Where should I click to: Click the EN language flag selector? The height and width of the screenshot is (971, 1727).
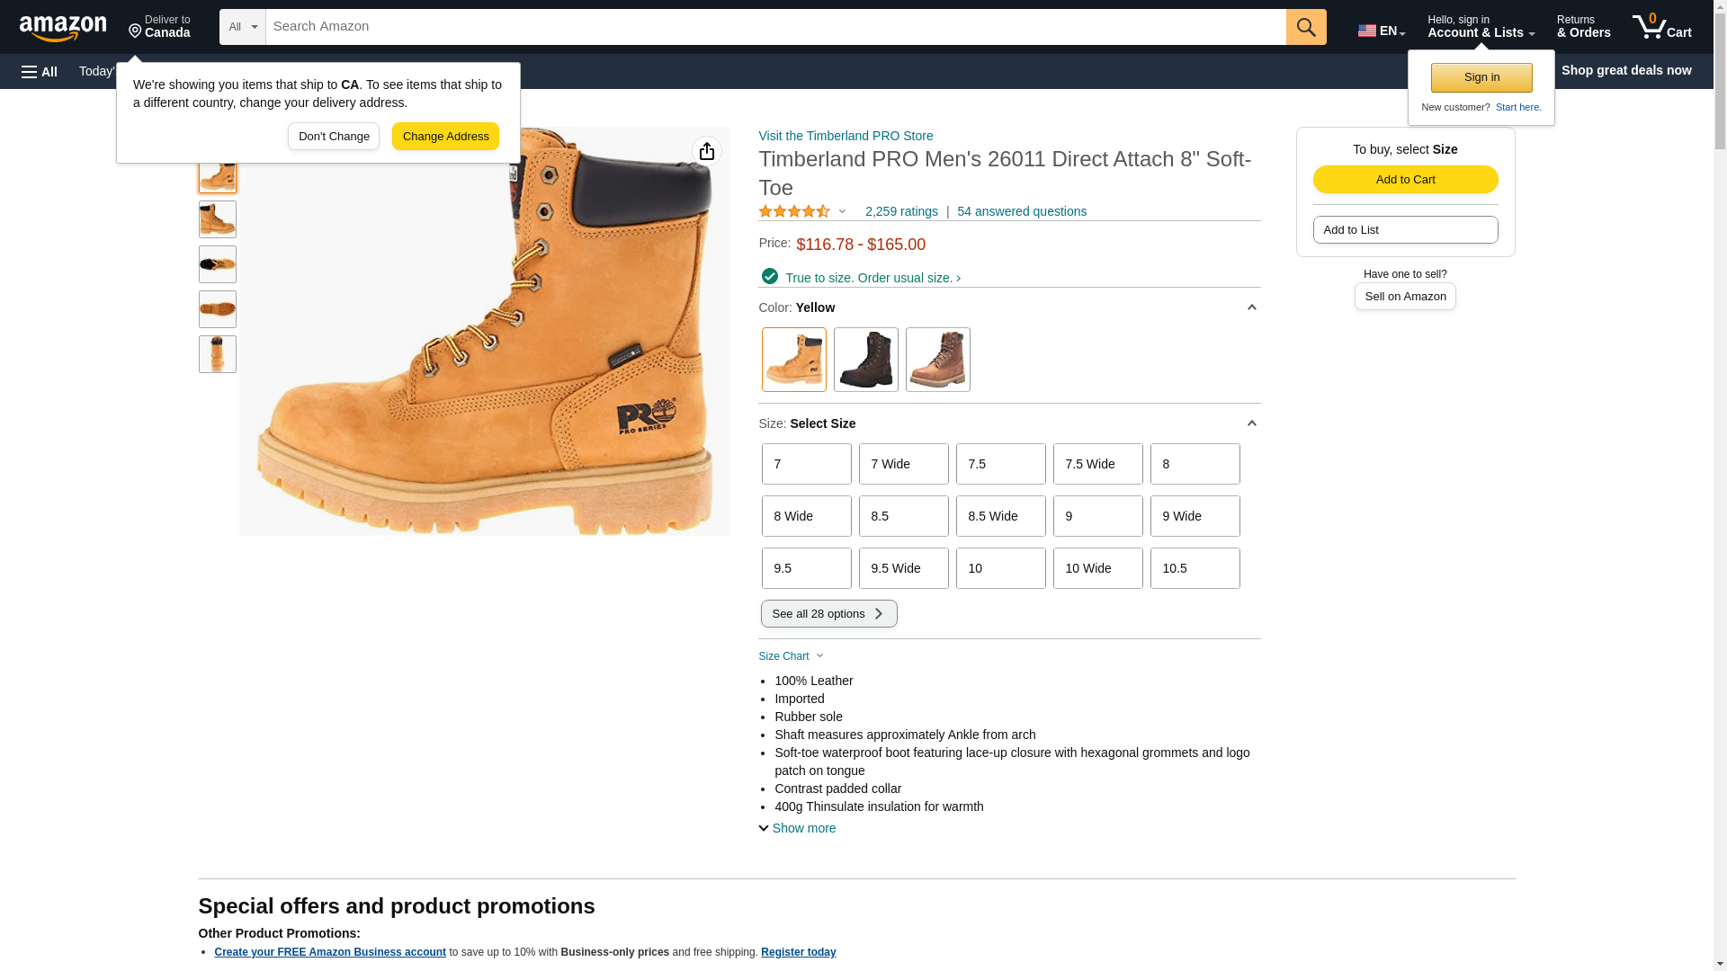pos(1381,31)
